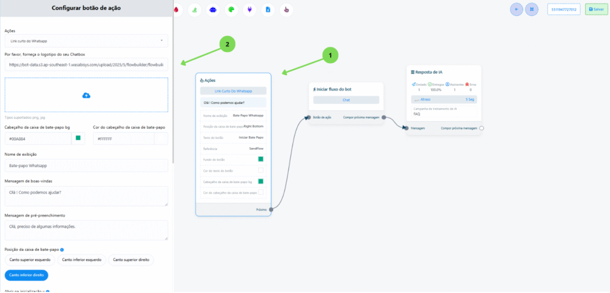Click the Cor do texto do botão swatch

click(x=261, y=170)
